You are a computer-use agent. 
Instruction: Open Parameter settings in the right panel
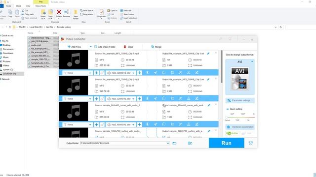(240, 100)
